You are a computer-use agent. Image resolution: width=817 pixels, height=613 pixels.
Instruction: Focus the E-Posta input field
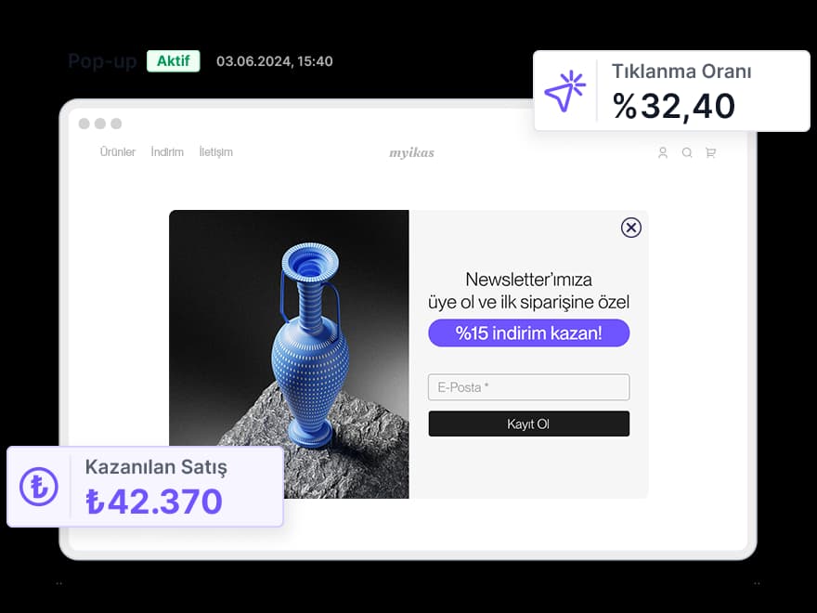529,387
